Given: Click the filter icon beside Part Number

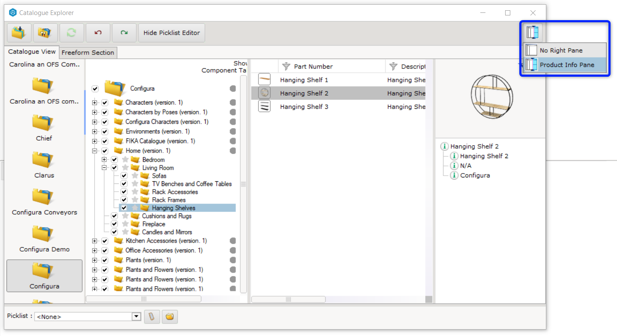Looking at the screenshot, I should (x=286, y=66).
